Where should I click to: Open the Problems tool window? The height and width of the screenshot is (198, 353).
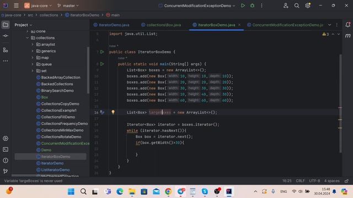6,160
